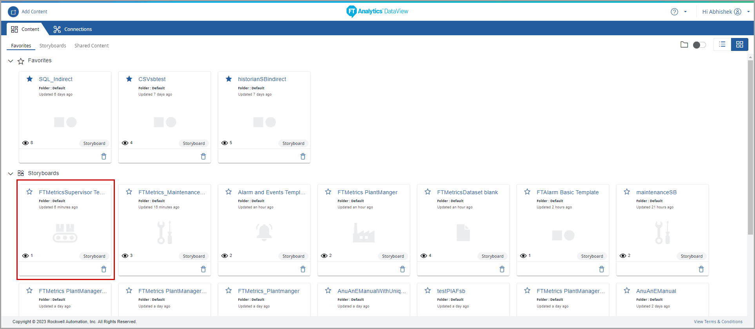Delete the historianSBindirect storyboard
Image resolution: width=755 pixels, height=329 pixels.
click(x=303, y=156)
